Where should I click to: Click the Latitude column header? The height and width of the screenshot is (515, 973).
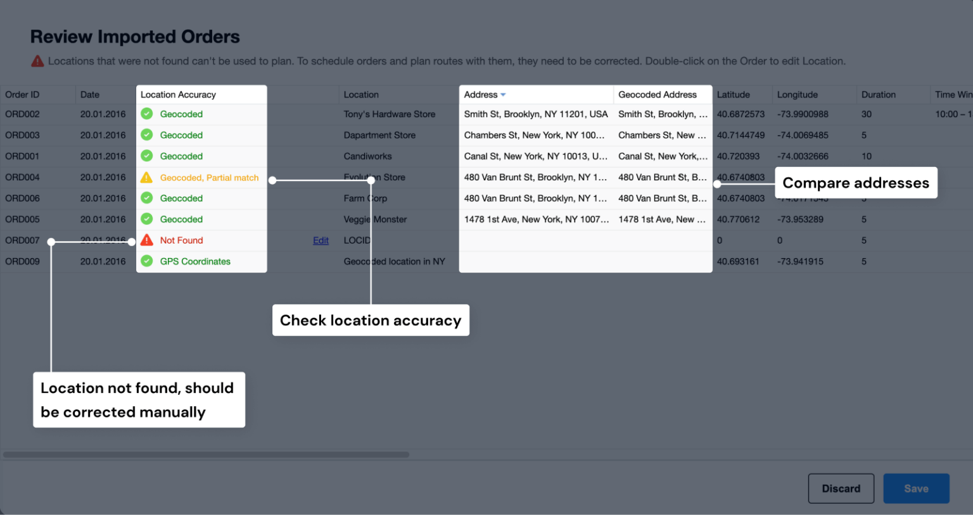click(733, 95)
